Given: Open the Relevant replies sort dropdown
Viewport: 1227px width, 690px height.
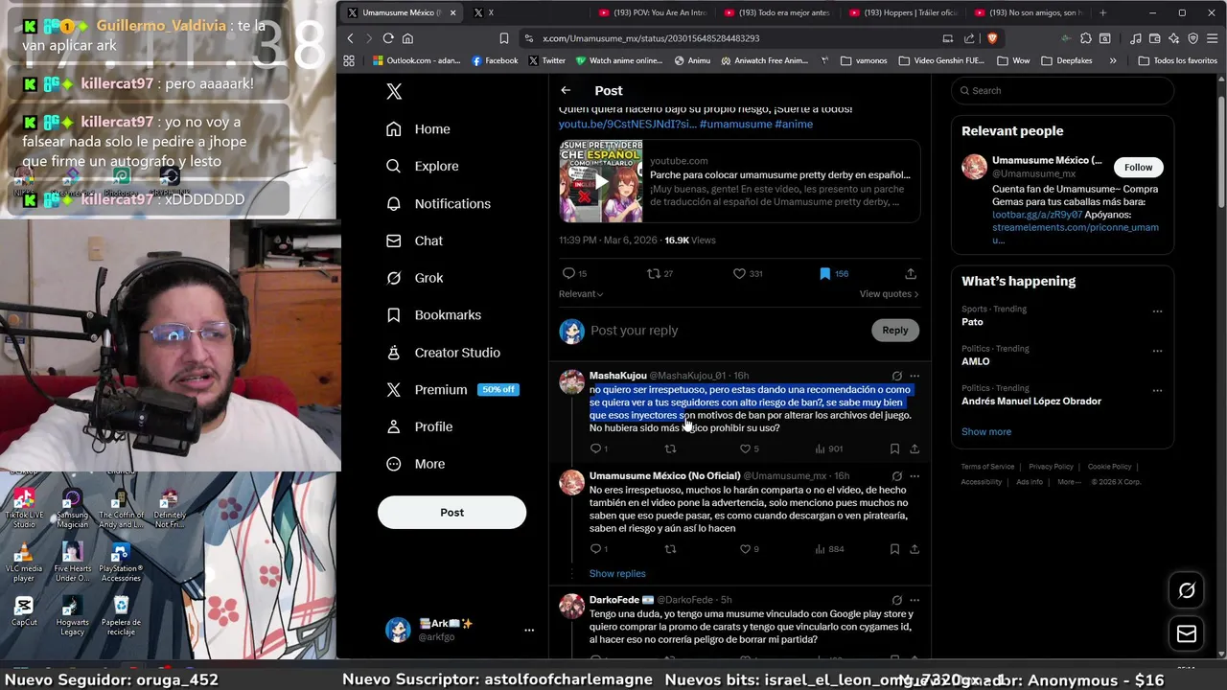Looking at the screenshot, I should click(x=581, y=294).
